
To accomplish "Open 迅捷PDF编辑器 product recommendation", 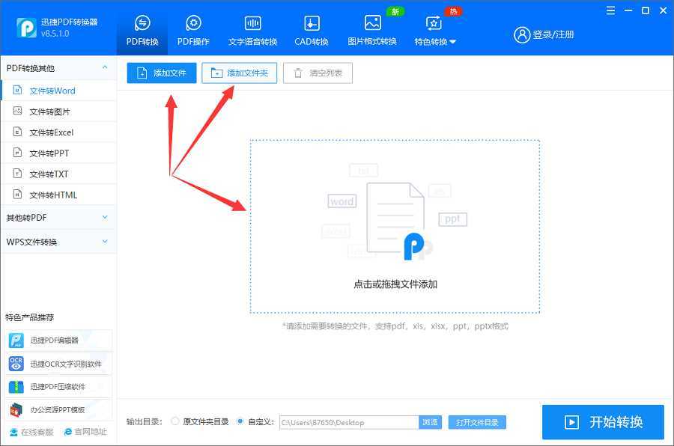I will (59, 340).
